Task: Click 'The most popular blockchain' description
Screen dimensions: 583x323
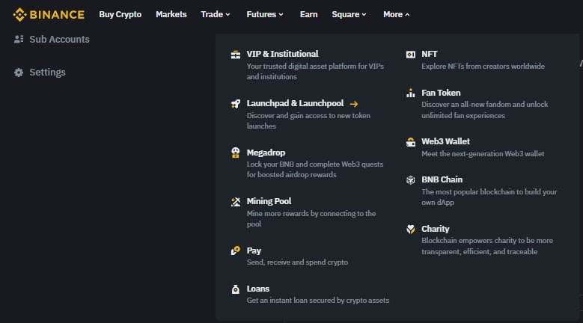Action: [489, 197]
